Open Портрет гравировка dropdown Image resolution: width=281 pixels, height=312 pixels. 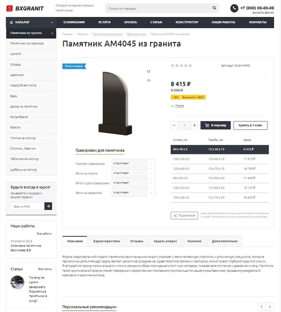[133, 163]
